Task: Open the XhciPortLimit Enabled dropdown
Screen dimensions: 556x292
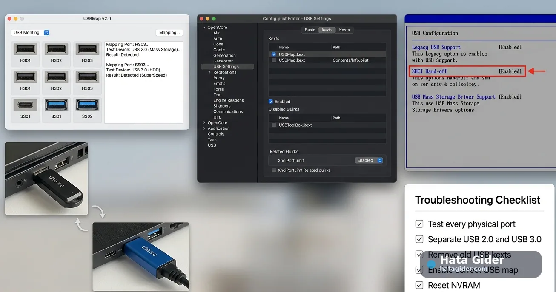Action: 369,160
